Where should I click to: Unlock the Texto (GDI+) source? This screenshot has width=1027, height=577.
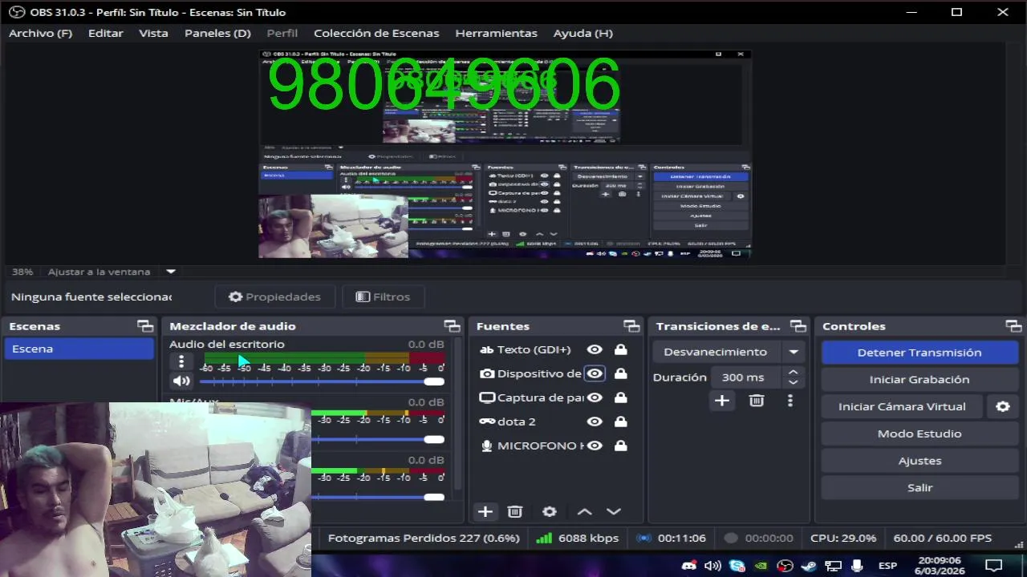pyautogui.click(x=620, y=349)
